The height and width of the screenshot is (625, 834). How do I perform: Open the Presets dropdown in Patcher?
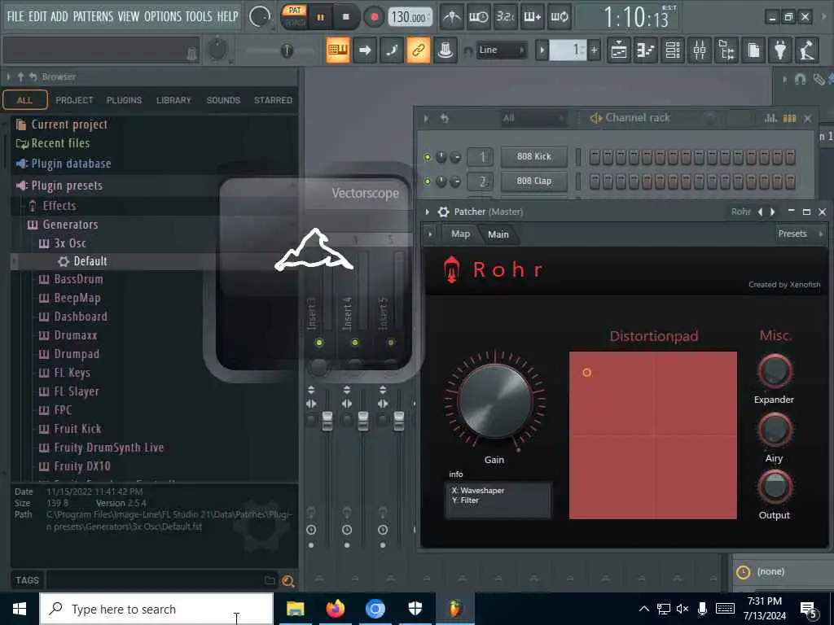point(801,234)
